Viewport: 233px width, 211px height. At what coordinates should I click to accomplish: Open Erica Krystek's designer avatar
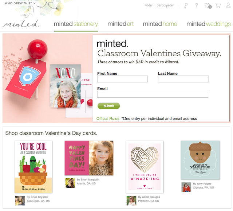[x=20, y=200]
